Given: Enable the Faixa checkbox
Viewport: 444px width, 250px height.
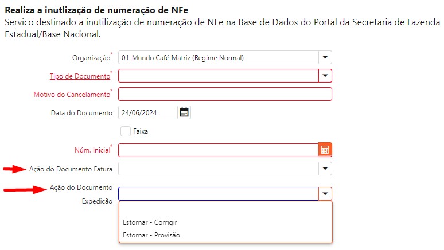Looking at the screenshot, I should 126,131.
